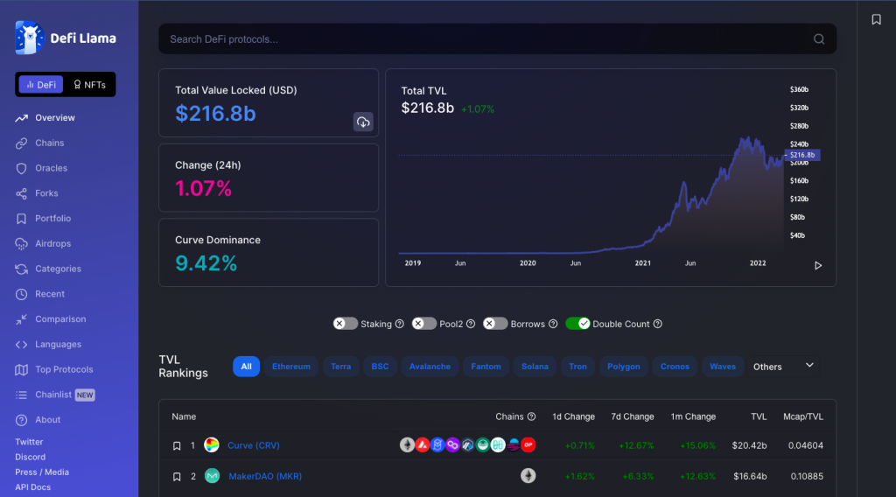
Task: Sort table by 7d Change header
Action: (632, 416)
